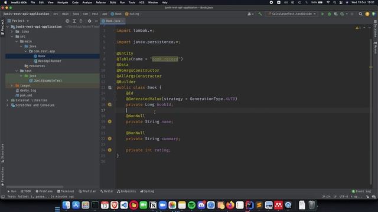Click gutter icon beside rating field
This screenshot has width=378, height=212.
110,150
